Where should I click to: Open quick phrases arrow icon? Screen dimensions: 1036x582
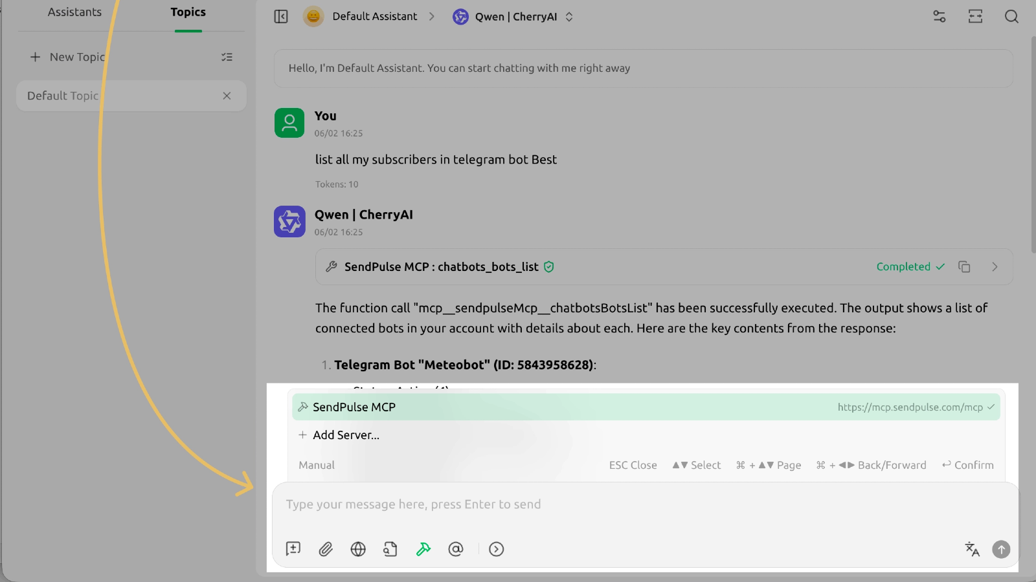click(x=497, y=549)
